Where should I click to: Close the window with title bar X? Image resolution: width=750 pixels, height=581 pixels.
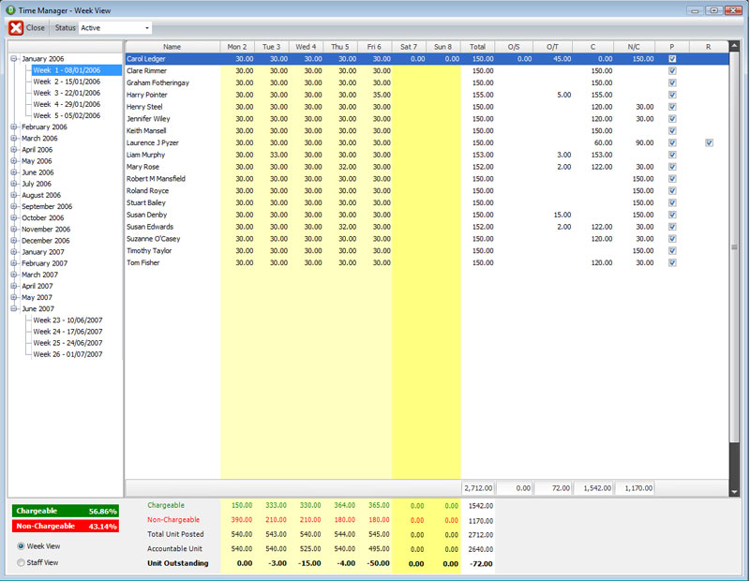[733, 10]
